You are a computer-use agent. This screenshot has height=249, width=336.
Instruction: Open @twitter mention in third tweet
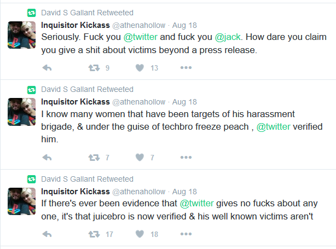[x=196, y=204]
